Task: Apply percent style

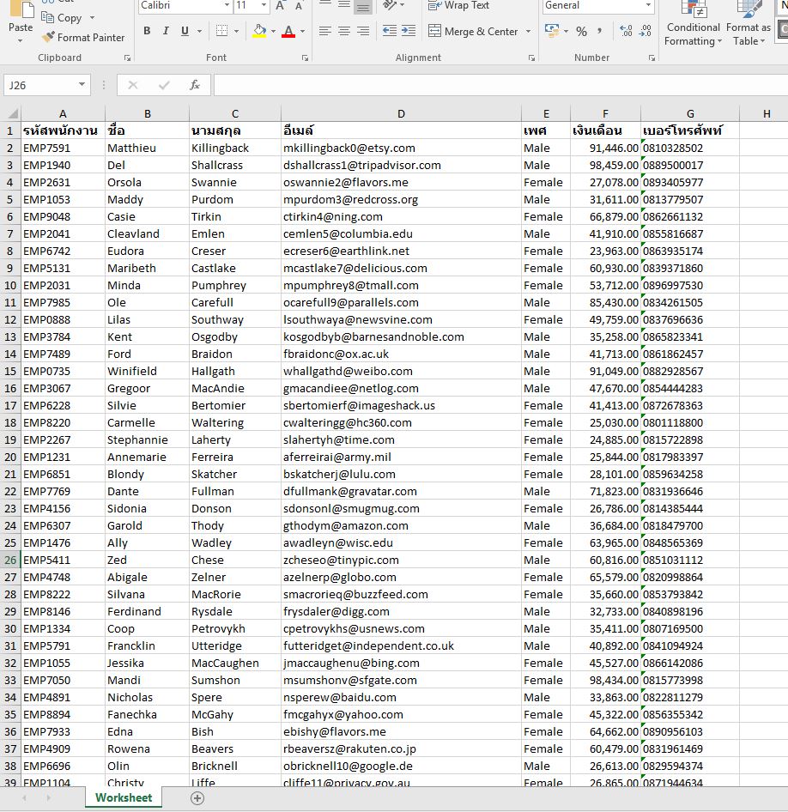Action: (x=581, y=32)
